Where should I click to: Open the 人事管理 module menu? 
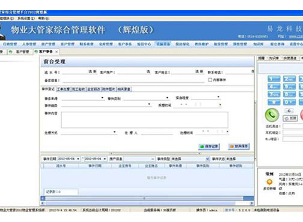click(x=29, y=44)
